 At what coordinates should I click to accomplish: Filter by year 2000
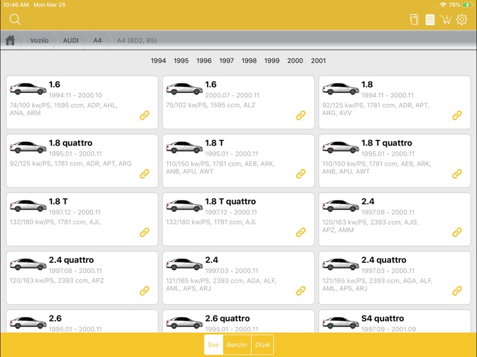coord(295,60)
